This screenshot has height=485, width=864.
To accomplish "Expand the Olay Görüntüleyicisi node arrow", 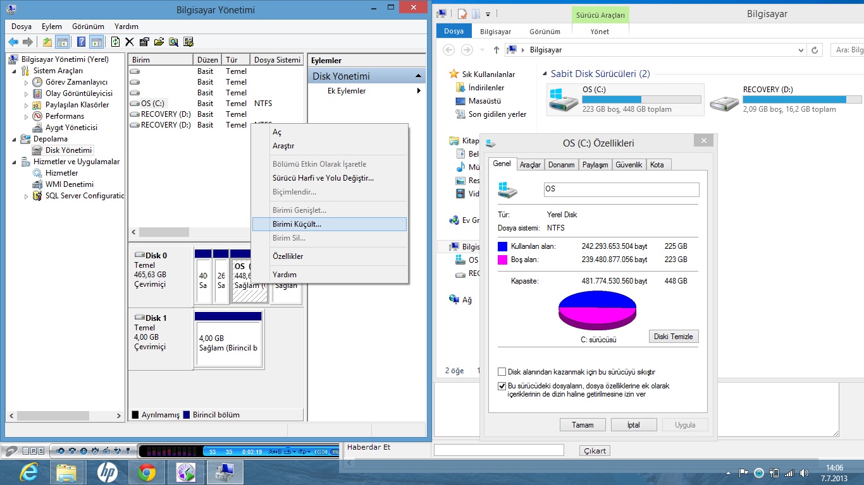I will (x=26, y=94).
